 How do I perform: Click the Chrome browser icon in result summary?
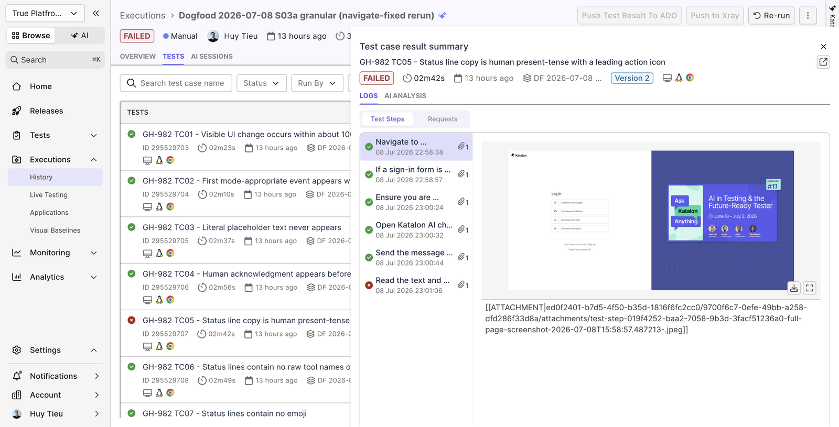point(690,78)
